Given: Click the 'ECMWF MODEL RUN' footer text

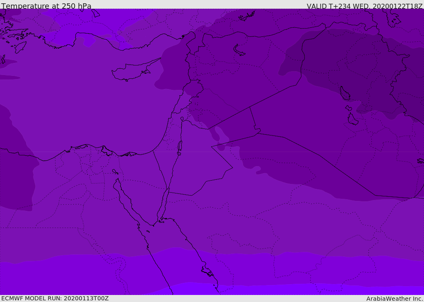Looking at the screenshot, I should [x=55, y=298].
